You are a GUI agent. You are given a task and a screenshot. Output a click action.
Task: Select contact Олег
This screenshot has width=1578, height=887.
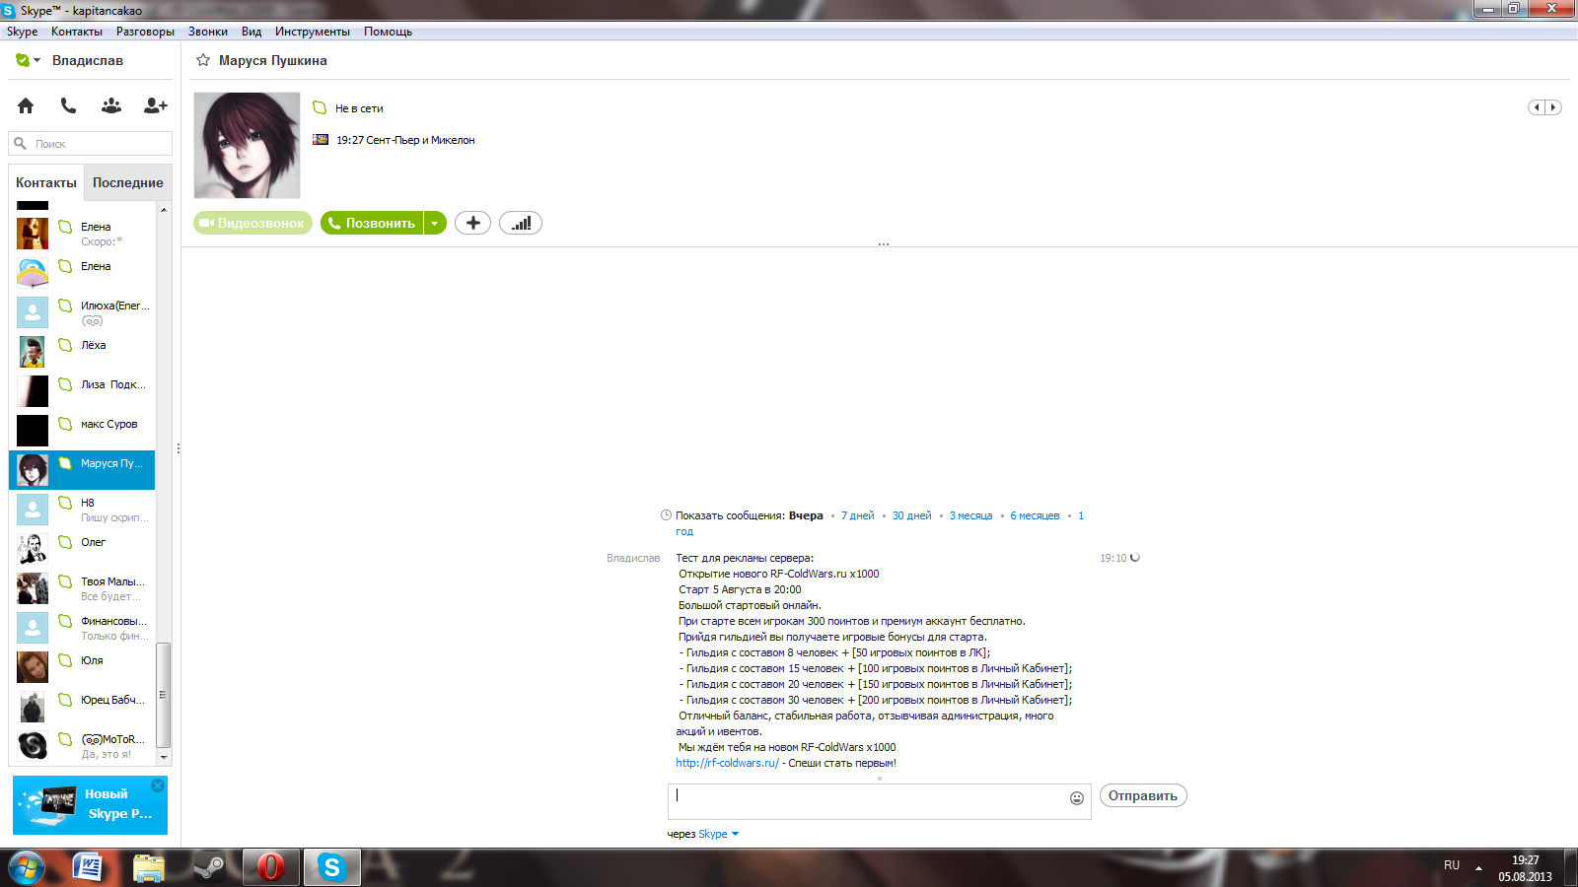tap(82, 549)
